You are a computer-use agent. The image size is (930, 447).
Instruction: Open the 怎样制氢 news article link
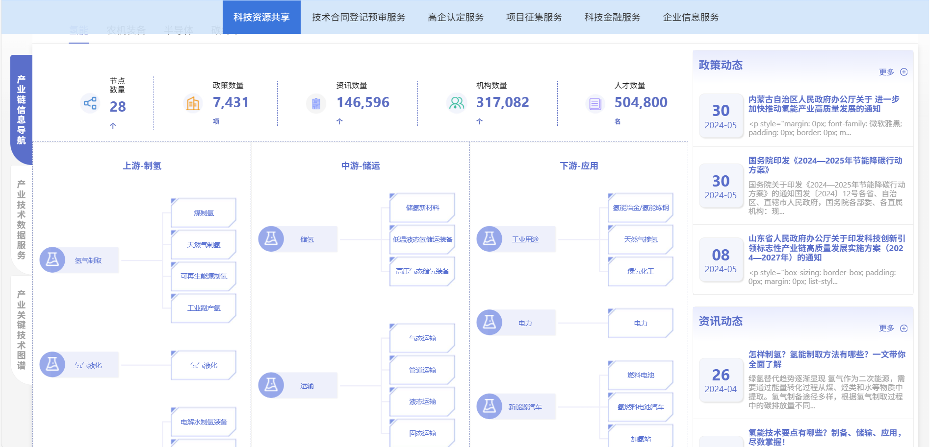coord(827,359)
